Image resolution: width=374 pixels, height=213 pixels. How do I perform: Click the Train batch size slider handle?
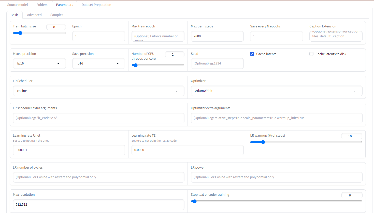20,33
